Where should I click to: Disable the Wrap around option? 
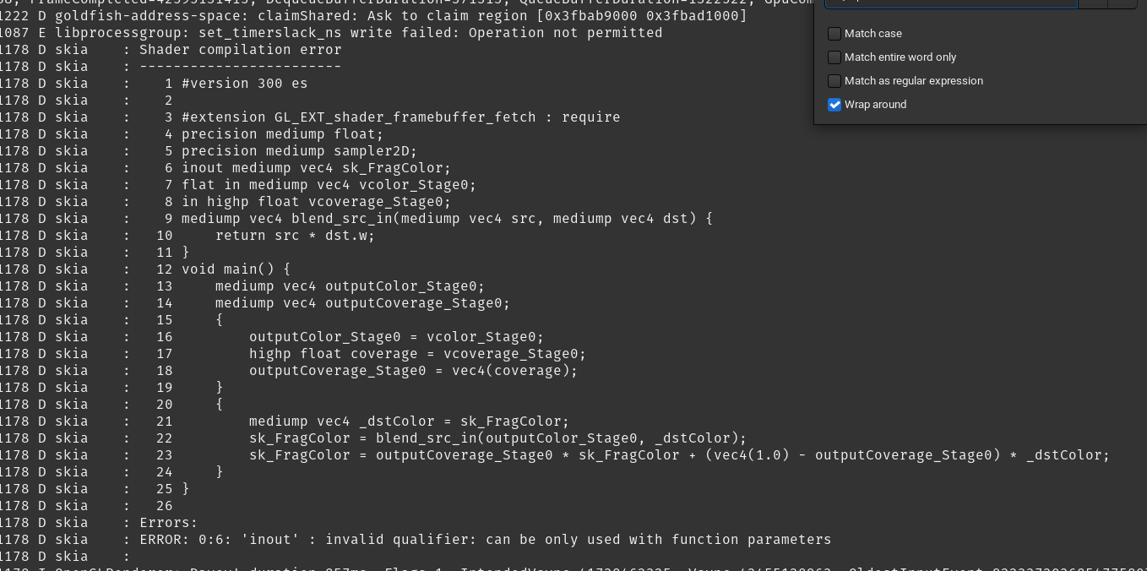pyautogui.click(x=834, y=105)
